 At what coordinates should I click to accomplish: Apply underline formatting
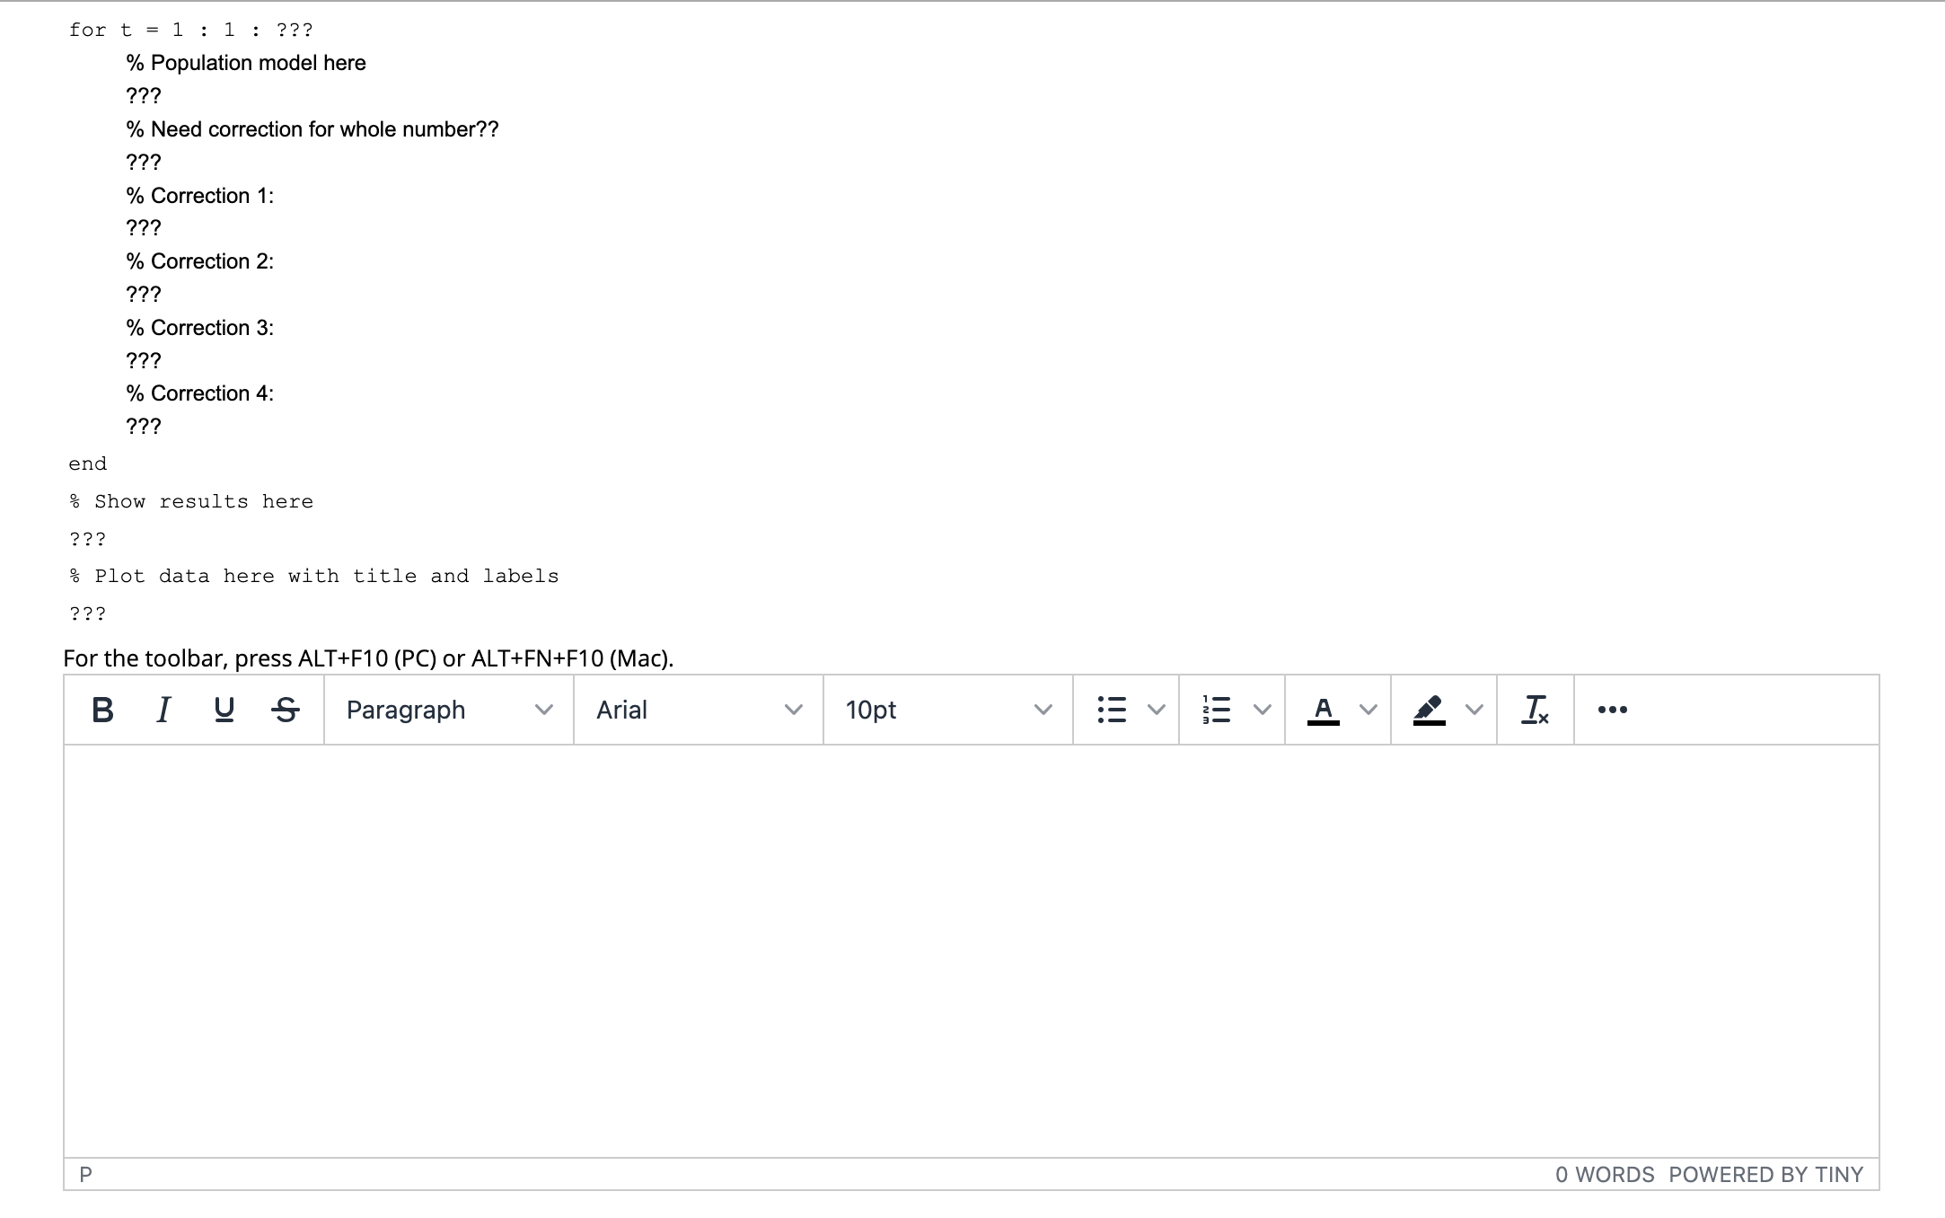point(224,710)
